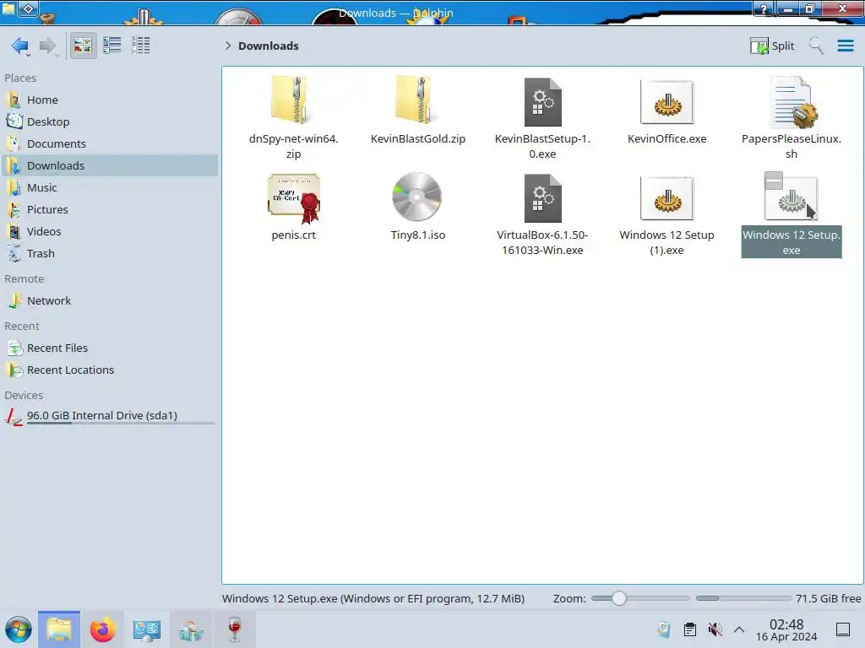Adjust the Zoom slider handle
The image size is (865, 648).
619,598
